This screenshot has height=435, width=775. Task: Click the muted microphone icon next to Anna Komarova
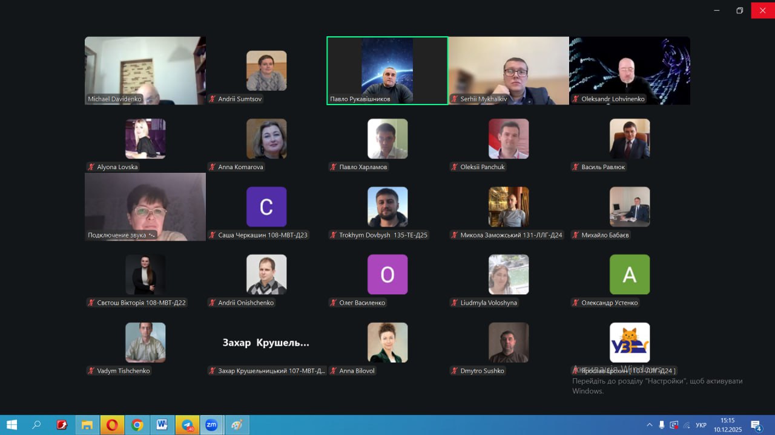[x=213, y=167]
